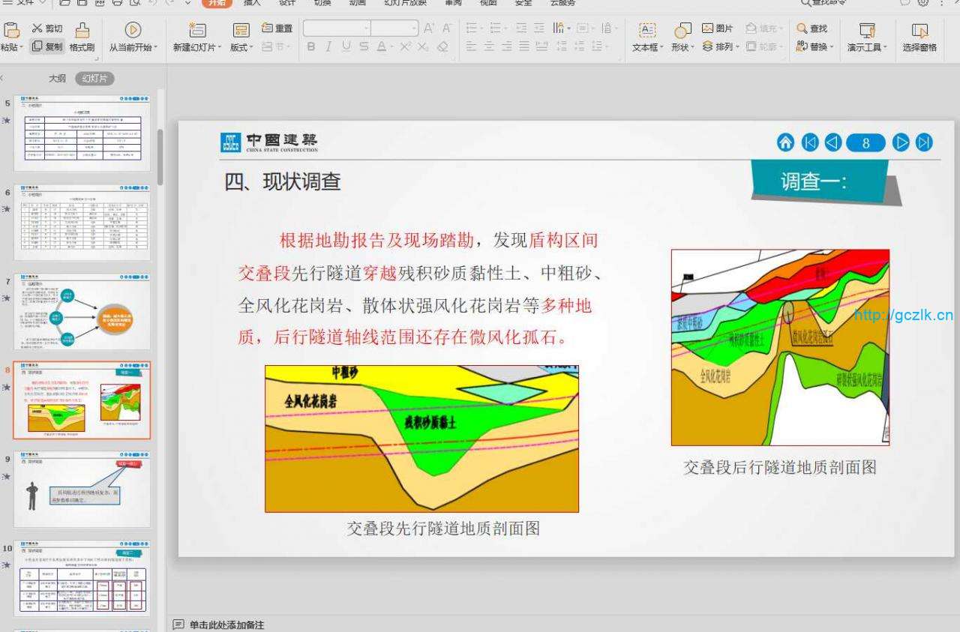Click the New Slide (新建幻灯片) icon
960x632 pixels.
click(x=197, y=30)
